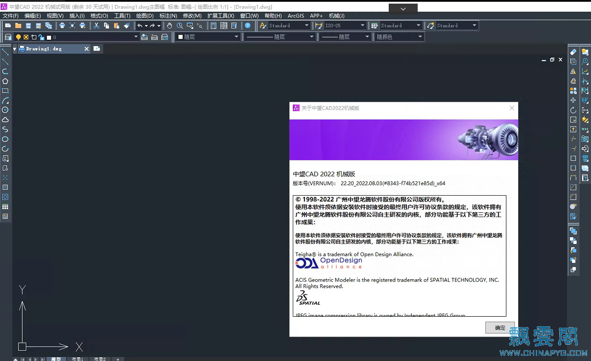Select the Table tool
The width and height of the screenshot is (591, 361).
(x=5, y=207)
